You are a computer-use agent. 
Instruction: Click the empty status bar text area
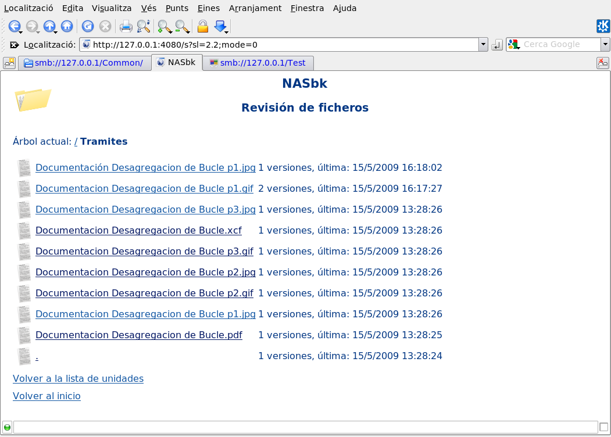(306, 427)
